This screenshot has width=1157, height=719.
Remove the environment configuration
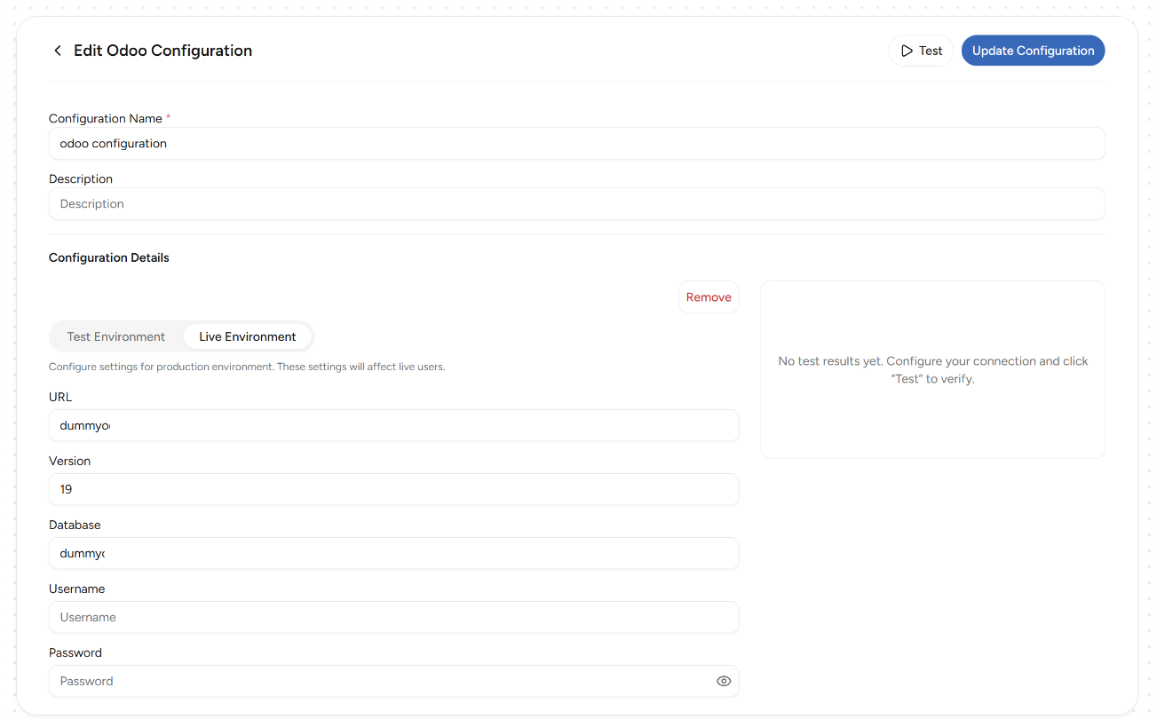click(x=709, y=297)
